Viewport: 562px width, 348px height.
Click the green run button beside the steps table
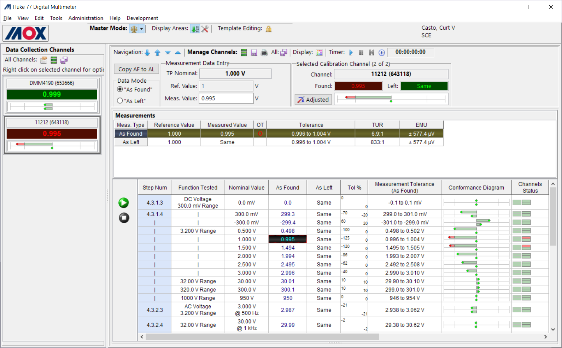pyautogui.click(x=124, y=203)
